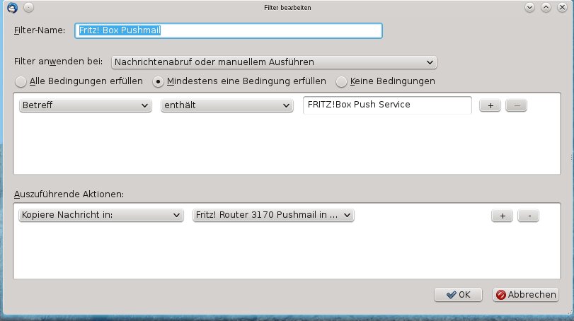Open the Betreff condition field dropdown
The image size is (574, 321).
pyautogui.click(x=86, y=105)
